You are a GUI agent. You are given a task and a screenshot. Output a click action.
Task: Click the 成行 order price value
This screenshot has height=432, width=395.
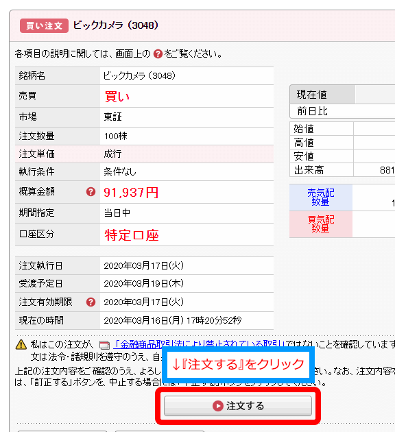112,154
